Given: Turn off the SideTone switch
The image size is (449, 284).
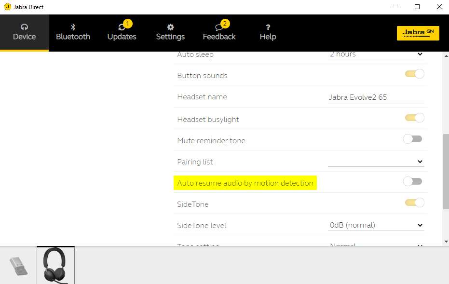Looking at the screenshot, I should 414,203.
